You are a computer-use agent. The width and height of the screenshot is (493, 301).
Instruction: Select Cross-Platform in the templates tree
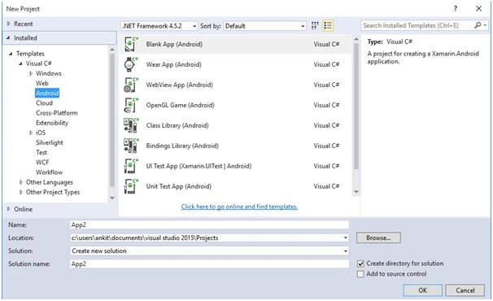57,113
